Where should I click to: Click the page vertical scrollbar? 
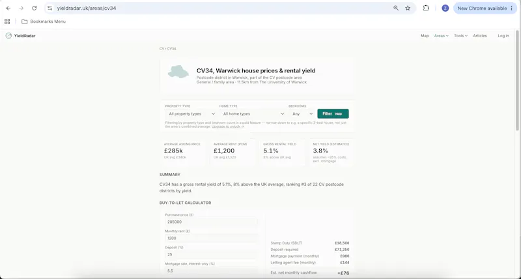tap(517, 80)
